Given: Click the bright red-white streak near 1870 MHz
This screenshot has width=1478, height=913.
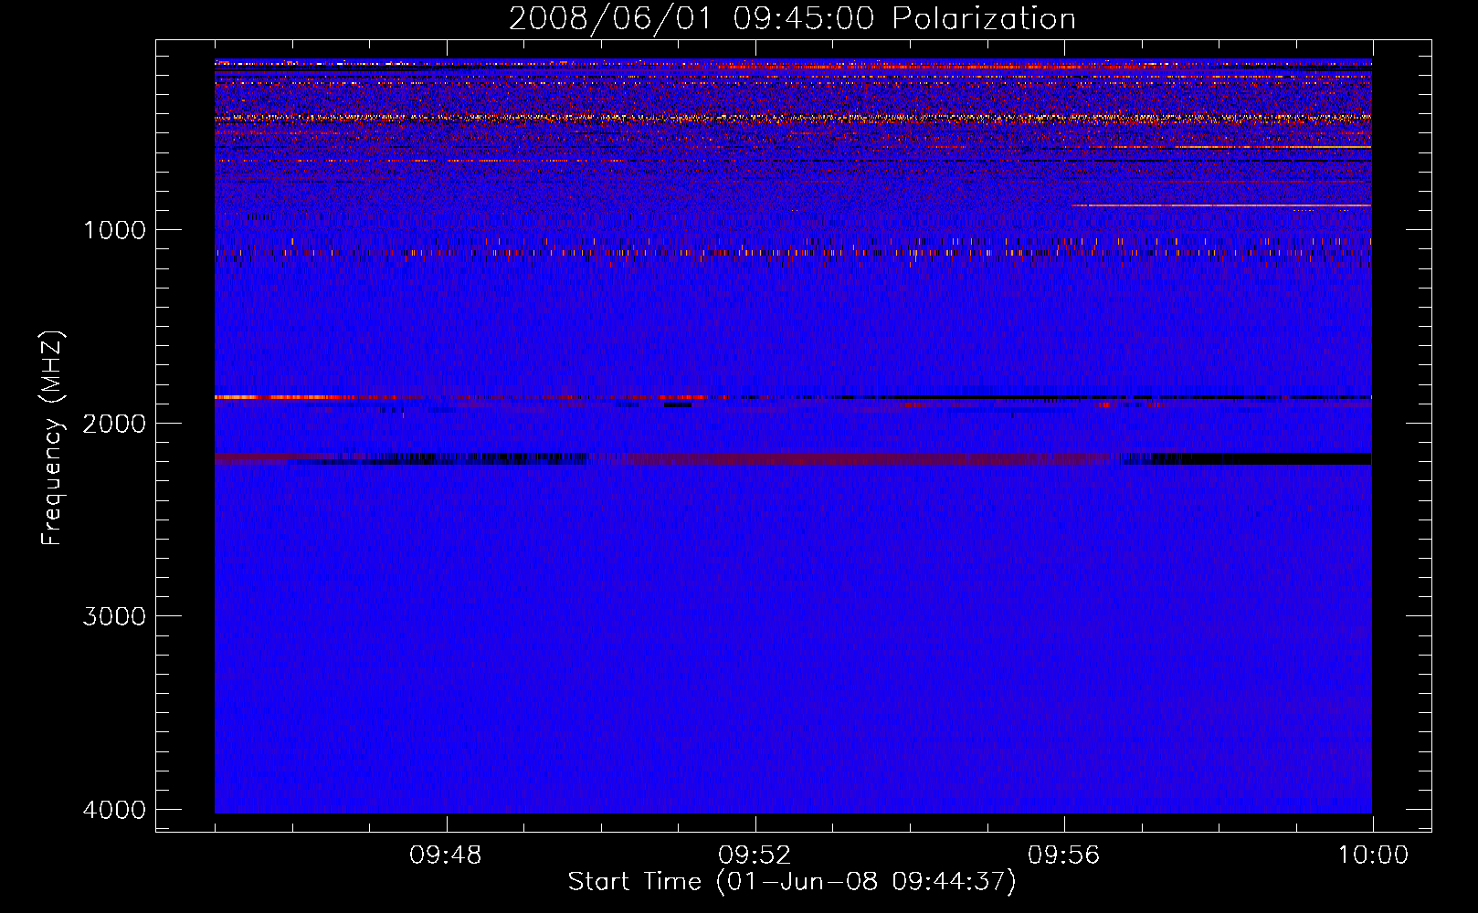Looking at the screenshot, I should click(283, 397).
